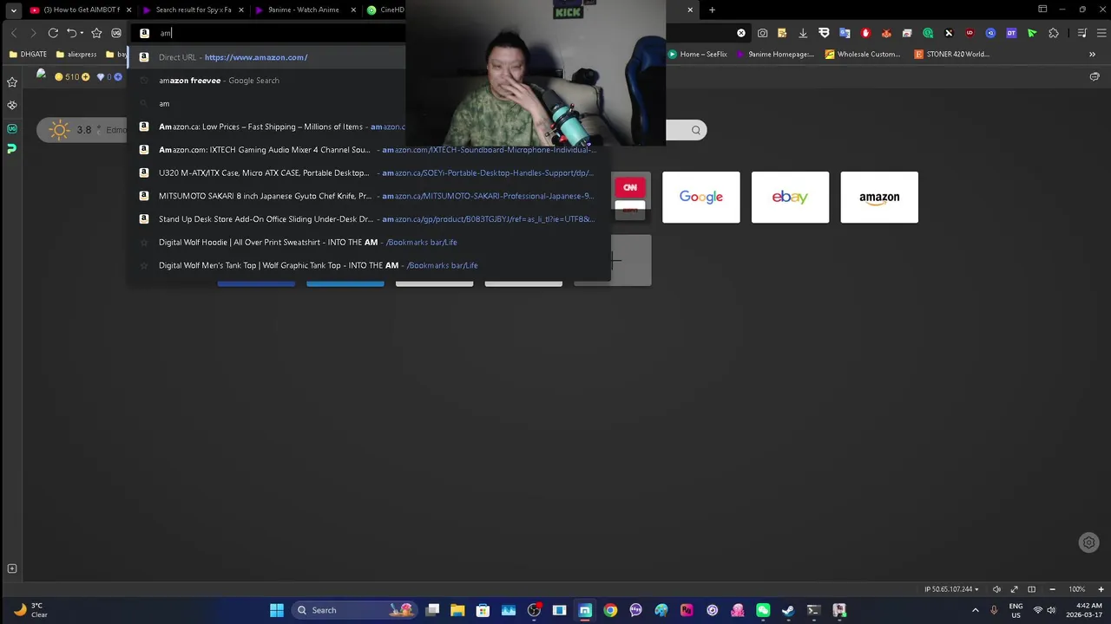Open the browser hamburger main menu
The width and height of the screenshot is (1111, 624).
tap(1100, 33)
